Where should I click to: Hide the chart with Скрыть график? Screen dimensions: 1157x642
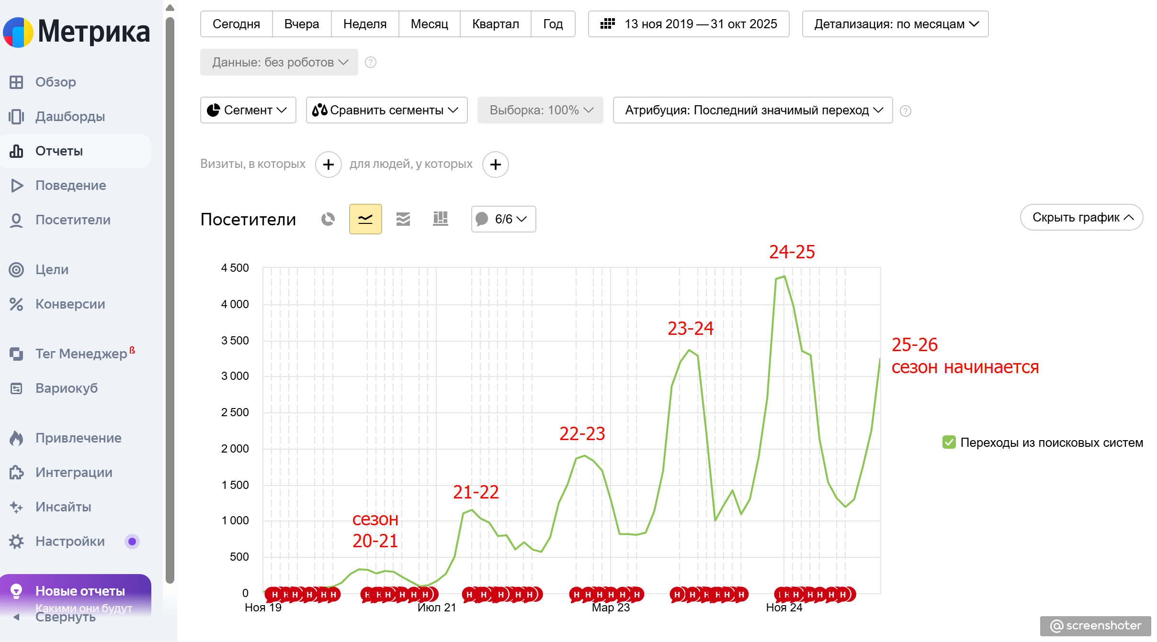click(x=1081, y=217)
